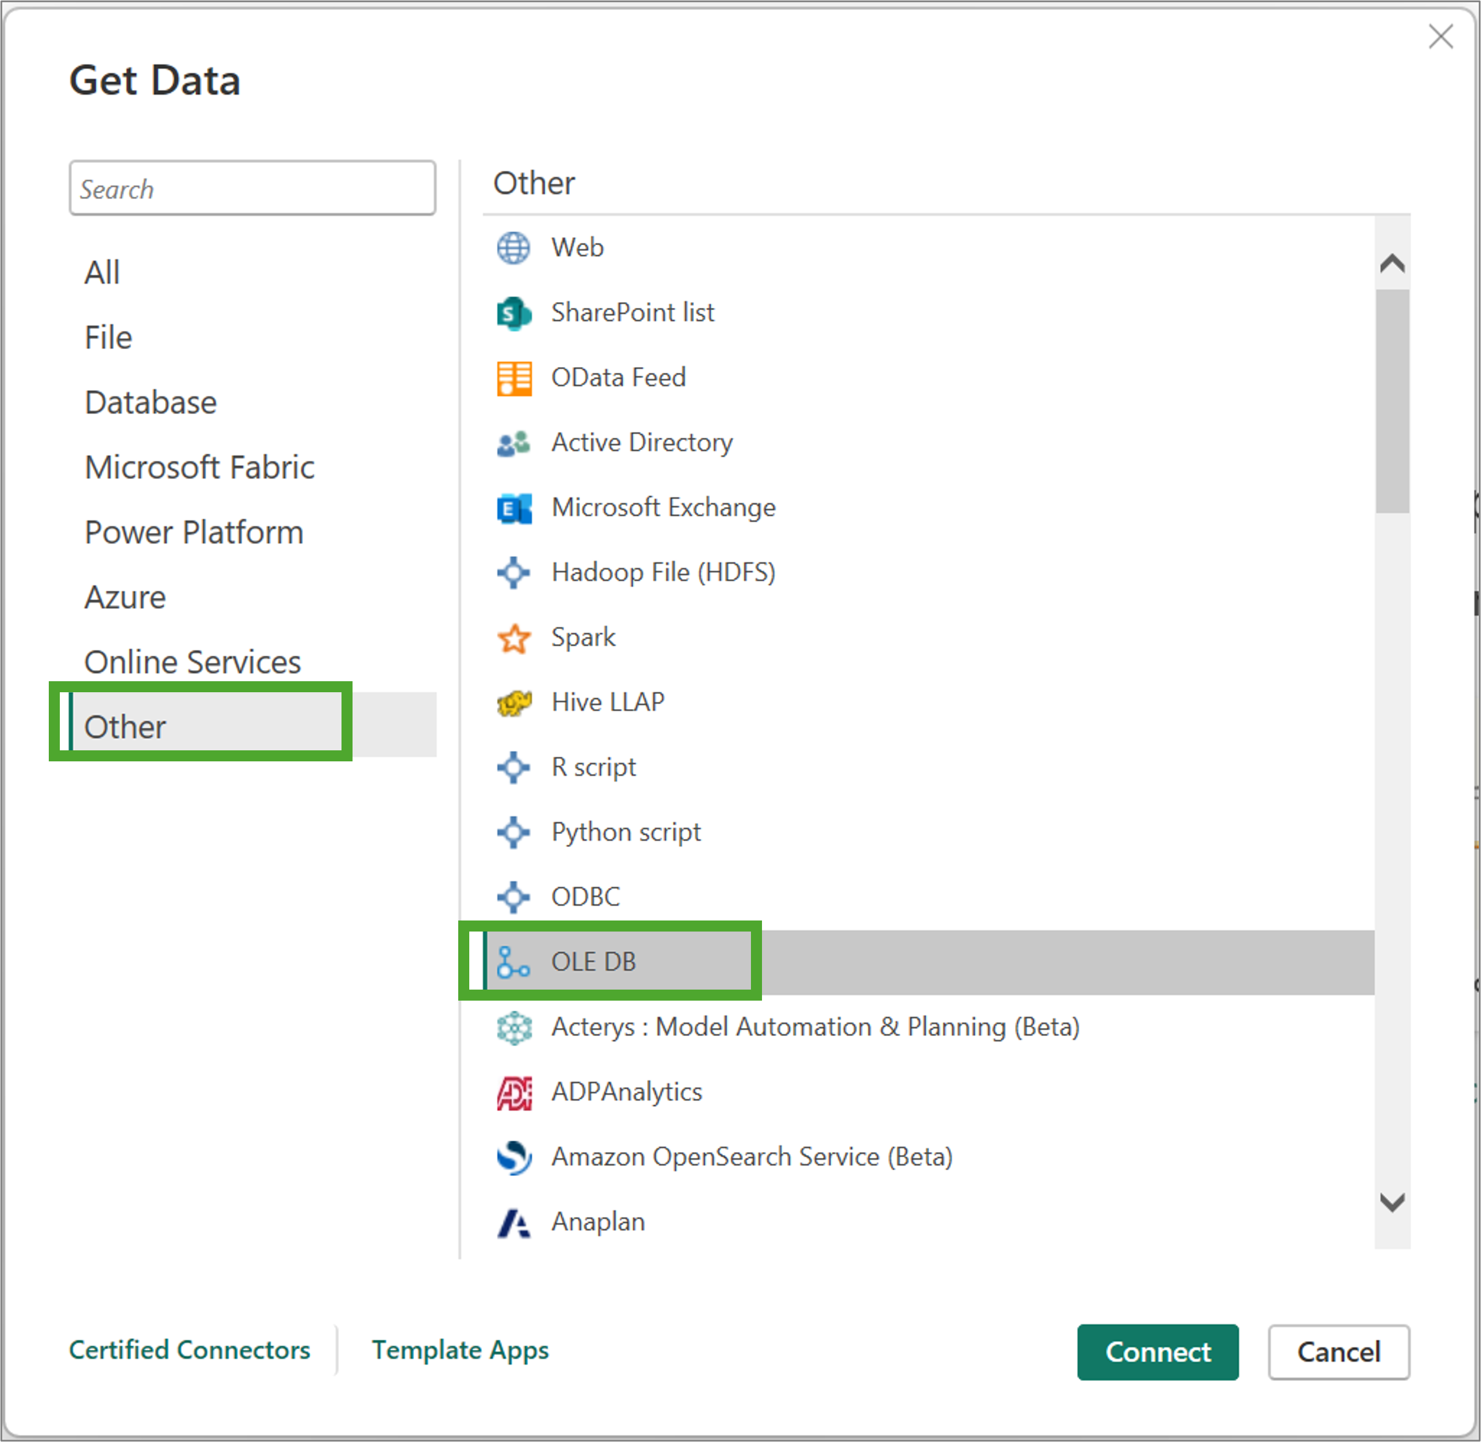Pick the Active Directory entry

[x=642, y=443]
